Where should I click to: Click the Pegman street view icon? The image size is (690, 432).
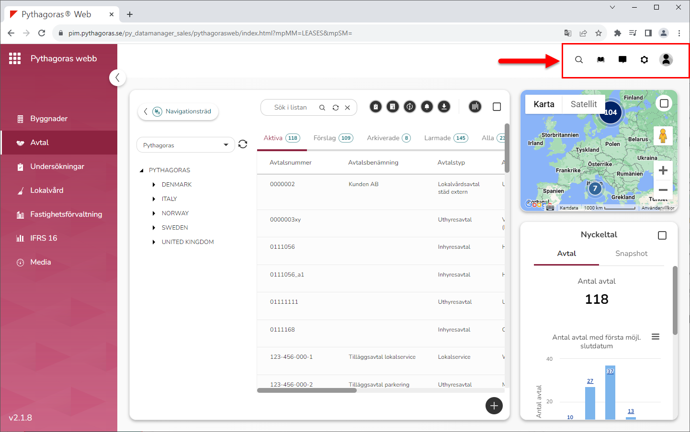(663, 136)
